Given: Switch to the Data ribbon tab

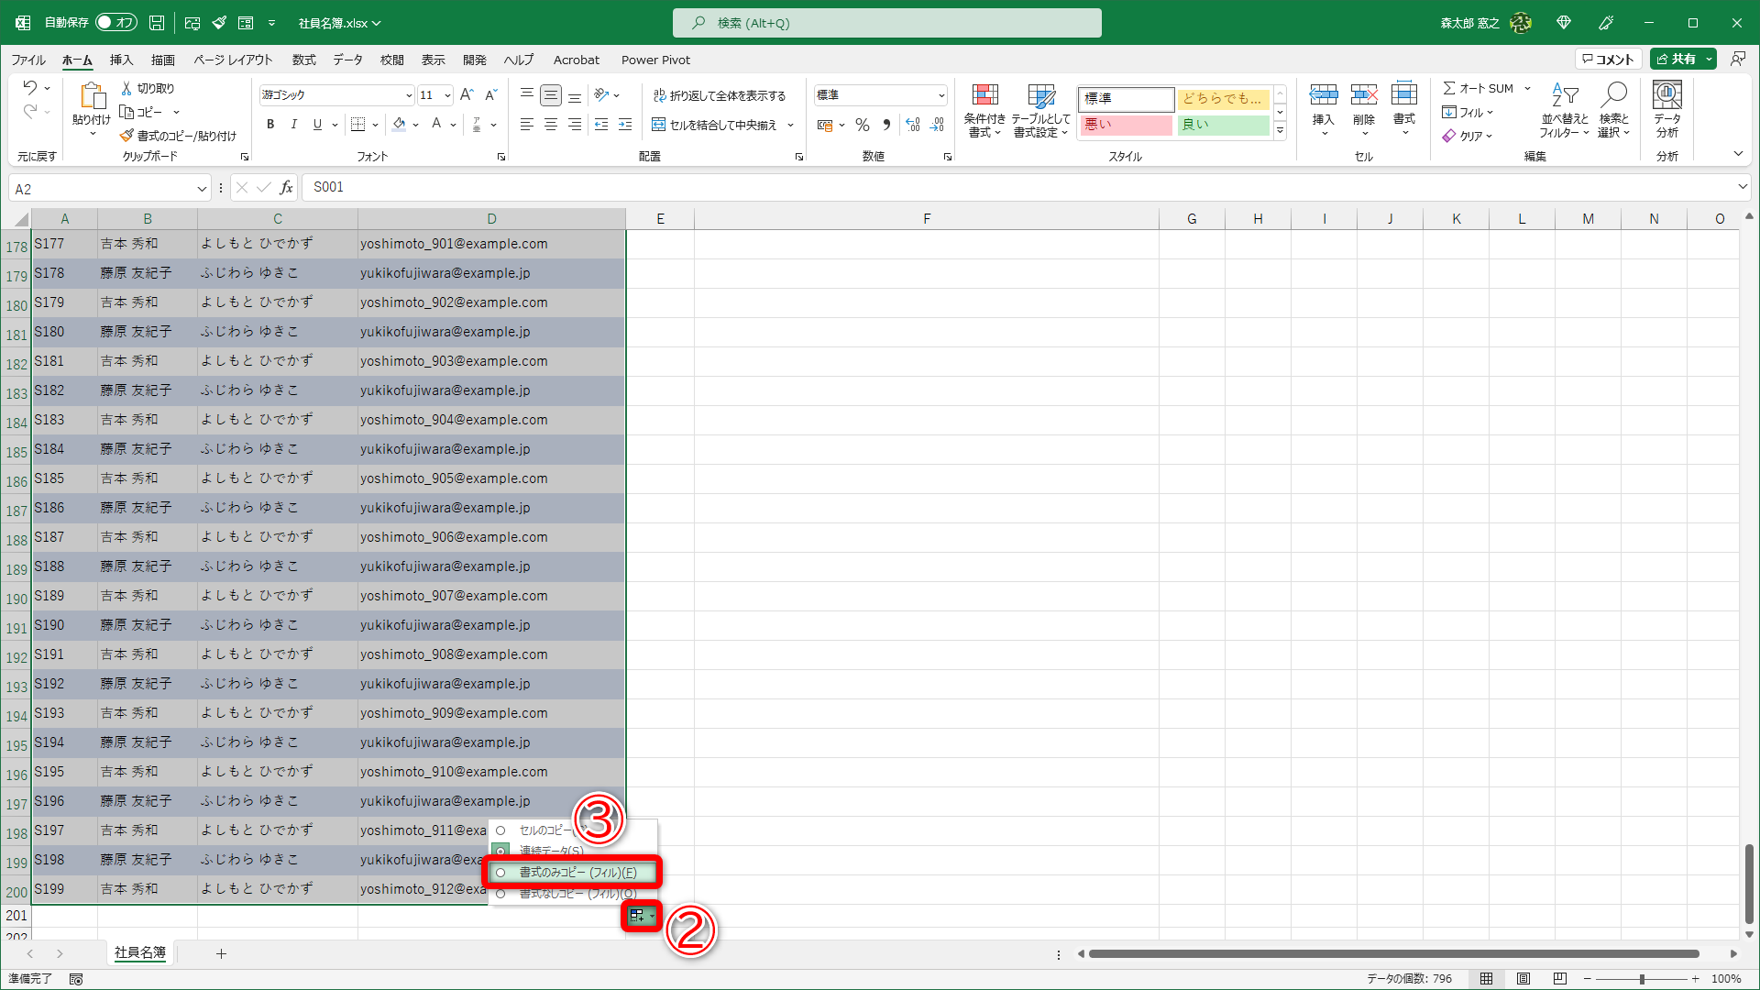Looking at the screenshot, I should (x=347, y=60).
